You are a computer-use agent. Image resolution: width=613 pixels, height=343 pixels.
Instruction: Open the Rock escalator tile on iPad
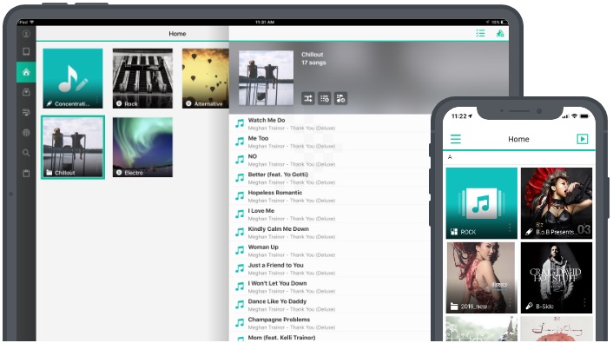point(142,78)
